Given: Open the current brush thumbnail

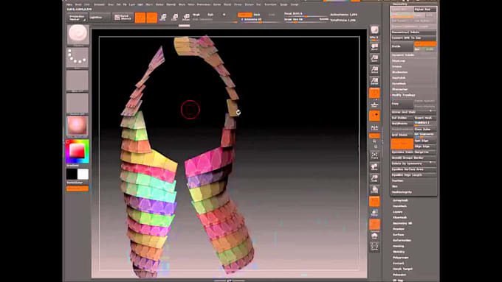Looking at the screenshot, I should coord(78,35).
